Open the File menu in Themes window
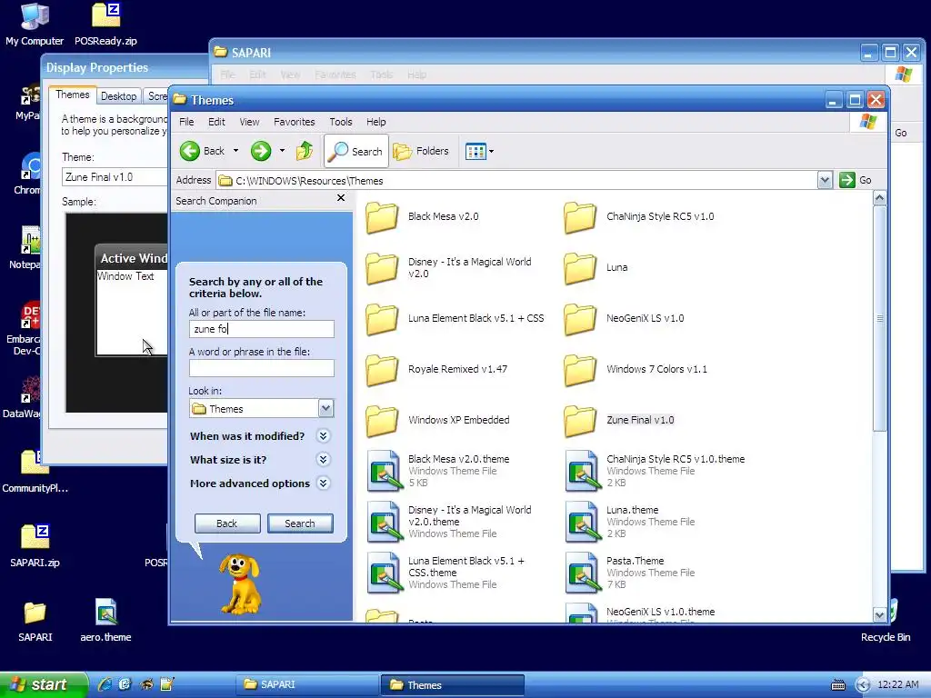The height and width of the screenshot is (698, 931). 186,122
